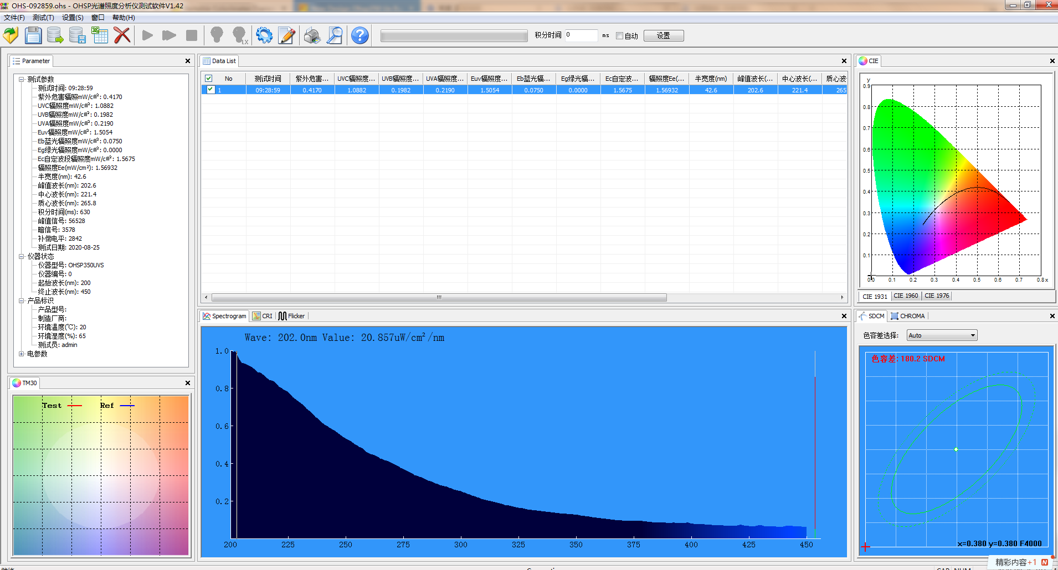Open file with the yellow folder icon

pos(11,35)
